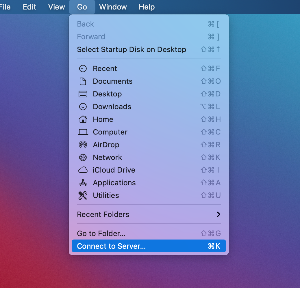Viewport: 300px width, 288px height.
Task: Choose Connect to Server…
Action: [149, 246]
